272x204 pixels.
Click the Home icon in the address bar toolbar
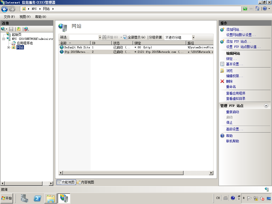click(x=257, y=8)
